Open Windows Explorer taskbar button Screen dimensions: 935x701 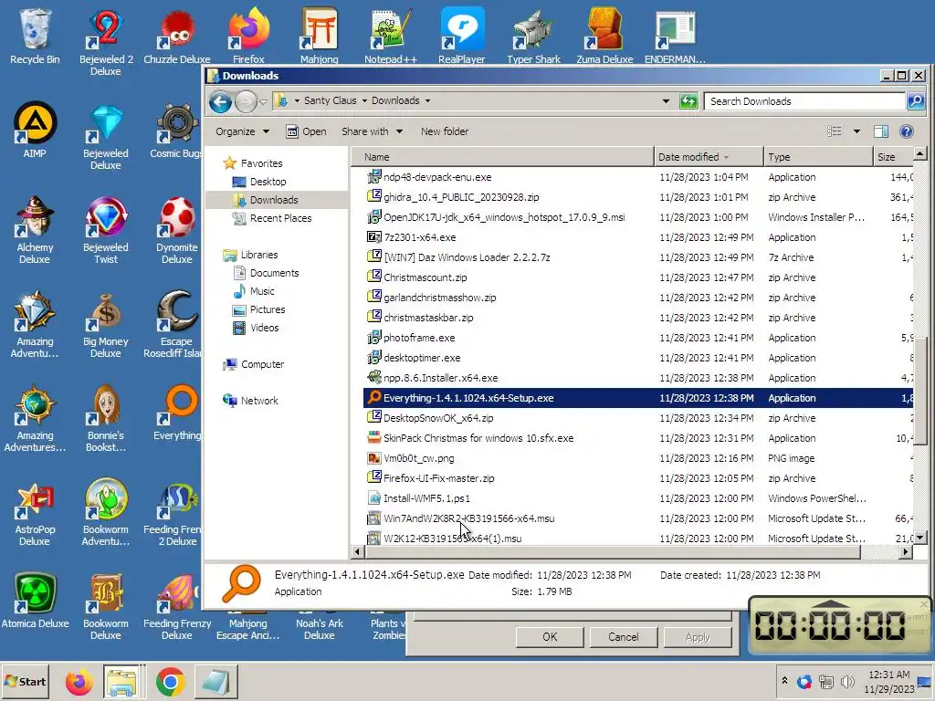tap(123, 681)
